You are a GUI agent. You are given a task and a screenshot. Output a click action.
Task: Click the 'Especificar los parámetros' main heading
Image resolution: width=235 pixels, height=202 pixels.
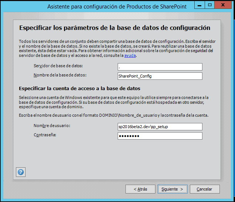pos(115,28)
